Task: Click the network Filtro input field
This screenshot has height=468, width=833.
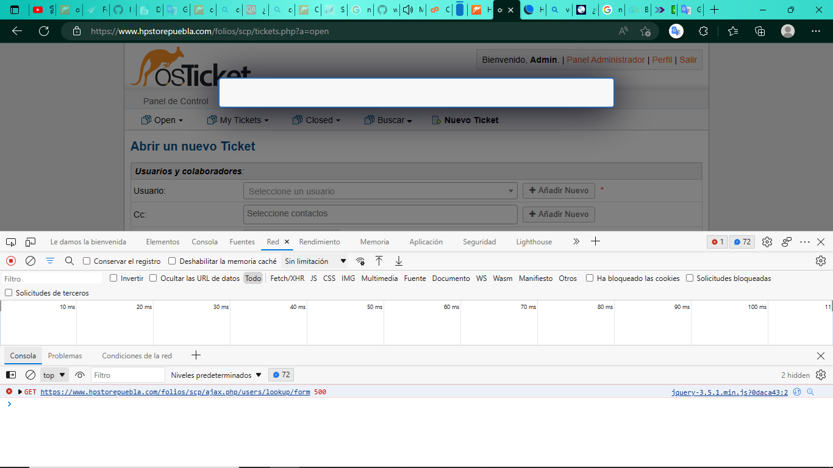Action: [x=52, y=278]
